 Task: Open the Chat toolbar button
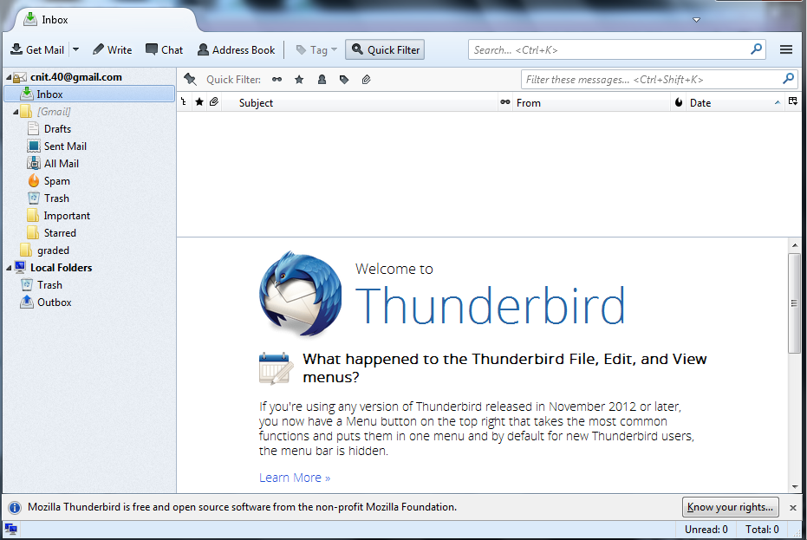click(x=164, y=50)
